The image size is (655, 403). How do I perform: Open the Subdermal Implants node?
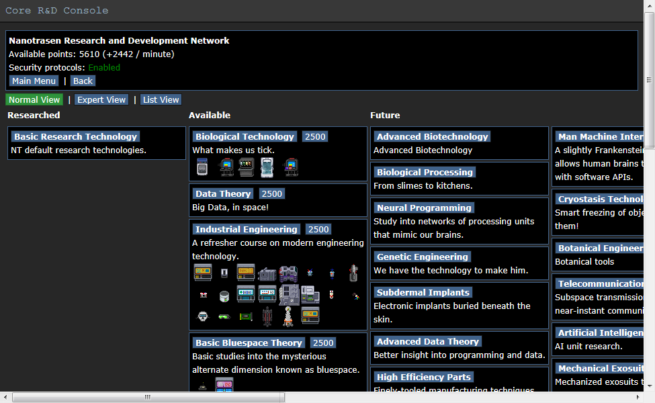tap(423, 292)
